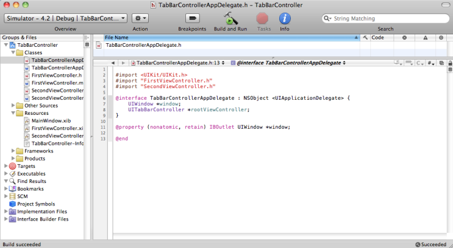
Task: Toggle the editor lock icon
Action: click(450, 63)
